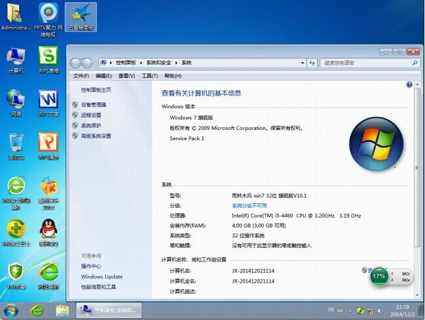Launch Tencent QQ penguin icon

[48, 233]
